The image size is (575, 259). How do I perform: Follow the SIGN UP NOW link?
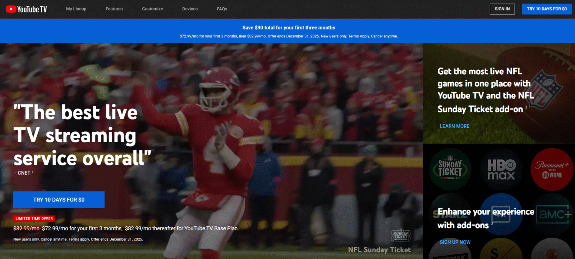(455, 242)
